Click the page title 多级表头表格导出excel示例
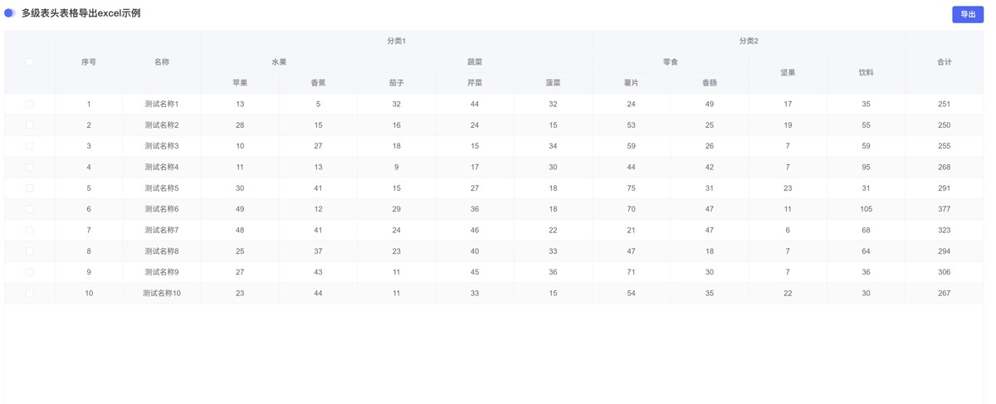The width and height of the screenshot is (996, 404). coord(81,13)
